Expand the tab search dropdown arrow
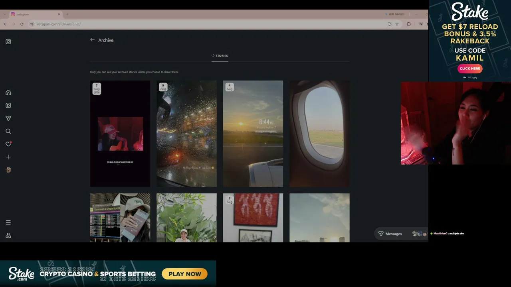Image resolution: width=511 pixels, height=287 pixels. 4,14
